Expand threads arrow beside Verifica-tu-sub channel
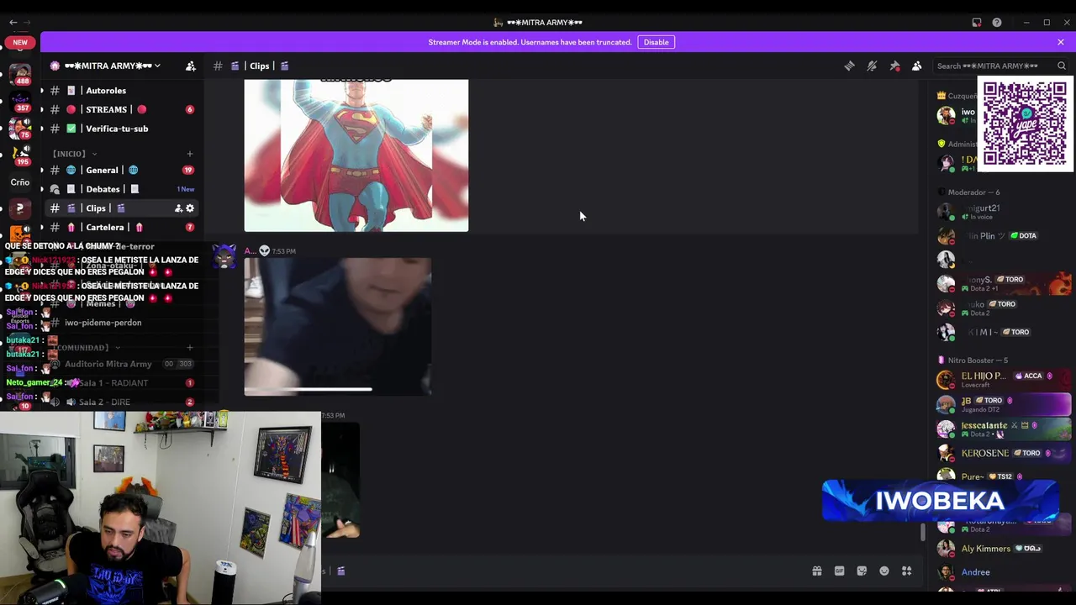1076x605 pixels. pyautogui.click(x=42, y=129)
